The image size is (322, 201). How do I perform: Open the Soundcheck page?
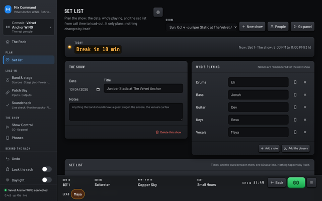[29, 105]
